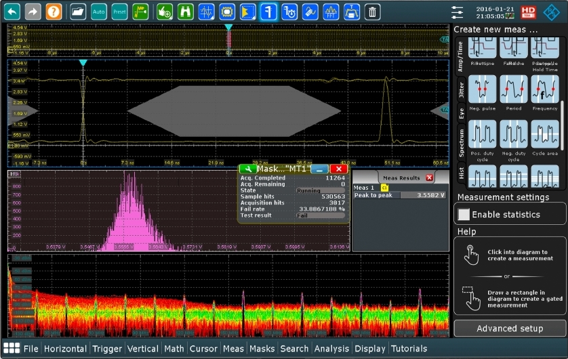Click the trigger position marker on waveform

tap(83, 63)
